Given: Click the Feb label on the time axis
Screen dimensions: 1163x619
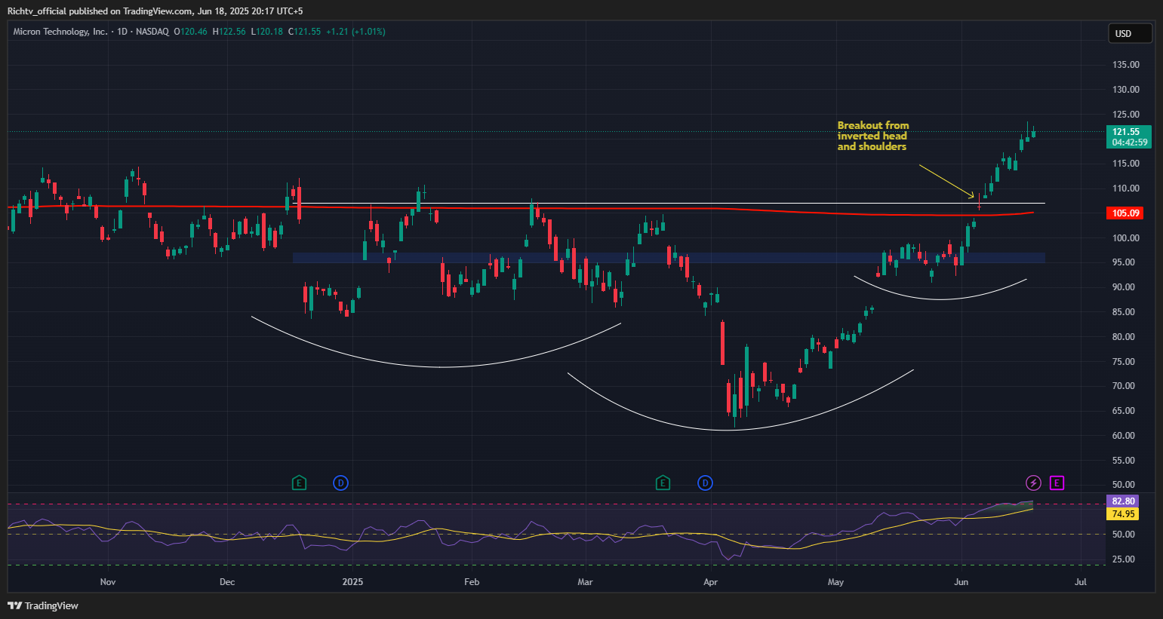Looking at the screenshot, I should coord(472,582).
